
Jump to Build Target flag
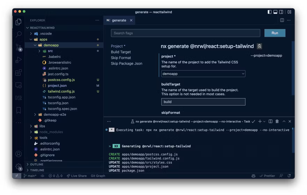(121, 52)
